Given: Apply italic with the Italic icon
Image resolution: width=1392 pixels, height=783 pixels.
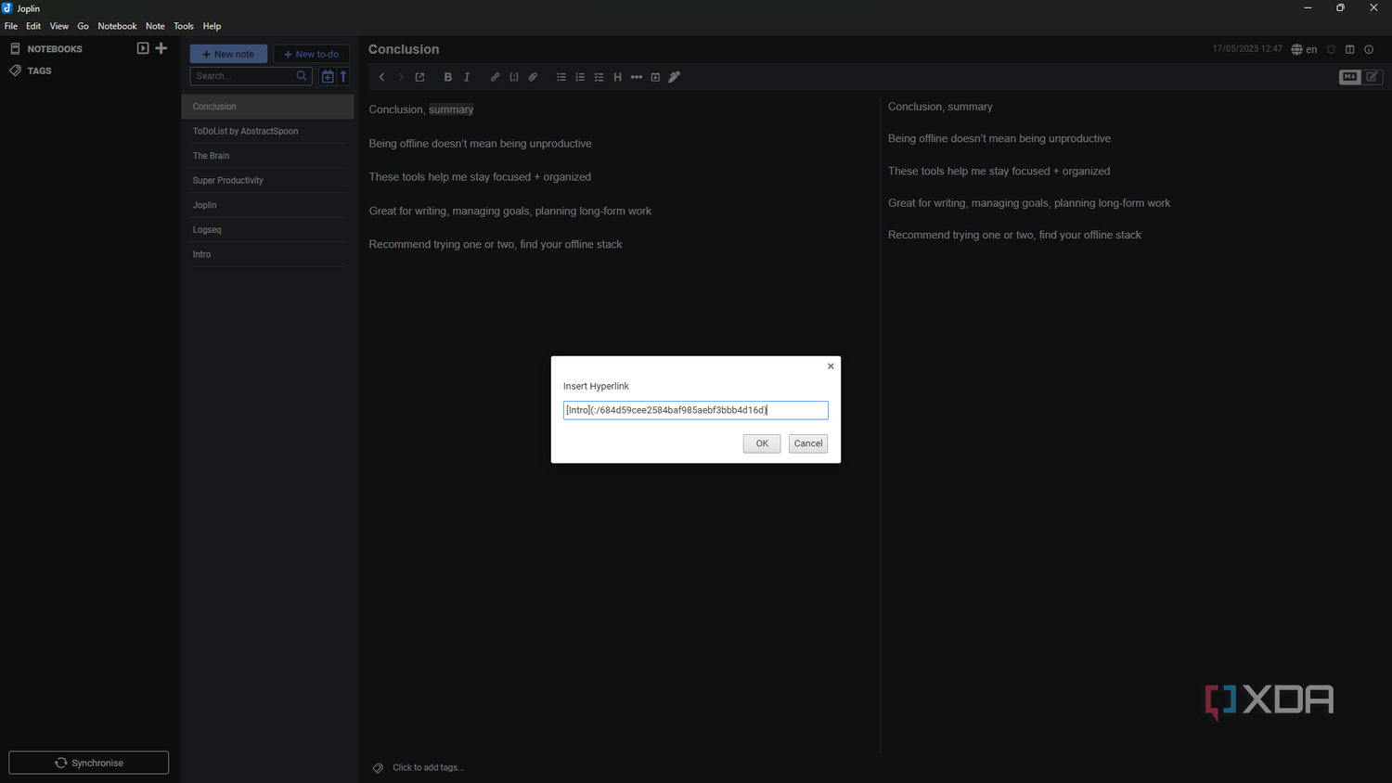Looking at the screenshot, I should coord(467,77).
